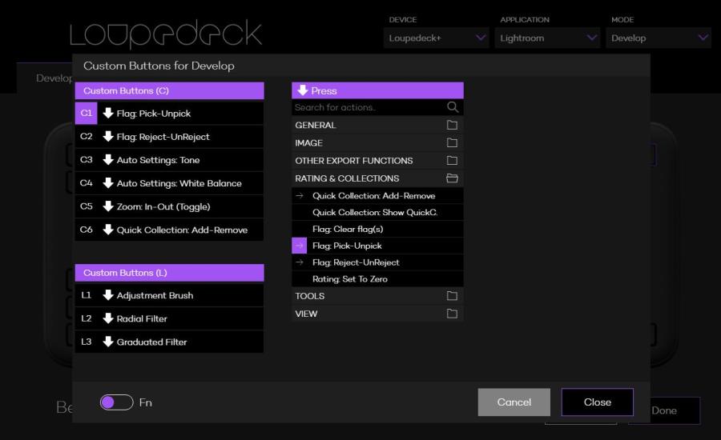Click the GENERAL folder icon
721x440 pixels.
click(452, 125)
